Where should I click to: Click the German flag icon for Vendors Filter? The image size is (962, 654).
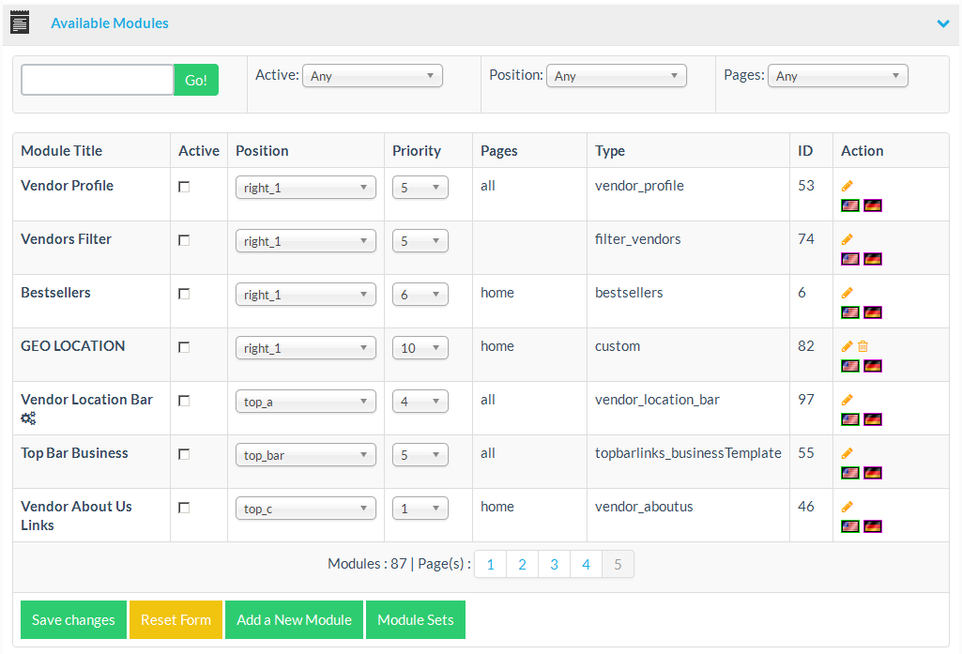873,259
